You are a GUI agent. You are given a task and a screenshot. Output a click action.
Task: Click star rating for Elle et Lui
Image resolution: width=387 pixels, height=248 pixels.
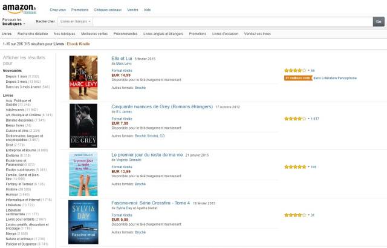pyautogui.click(x=295, y=71)
